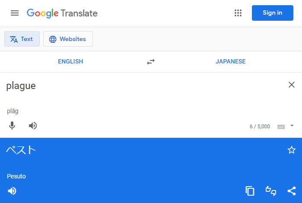Clear the source text 'plague'

click(291, 85)
